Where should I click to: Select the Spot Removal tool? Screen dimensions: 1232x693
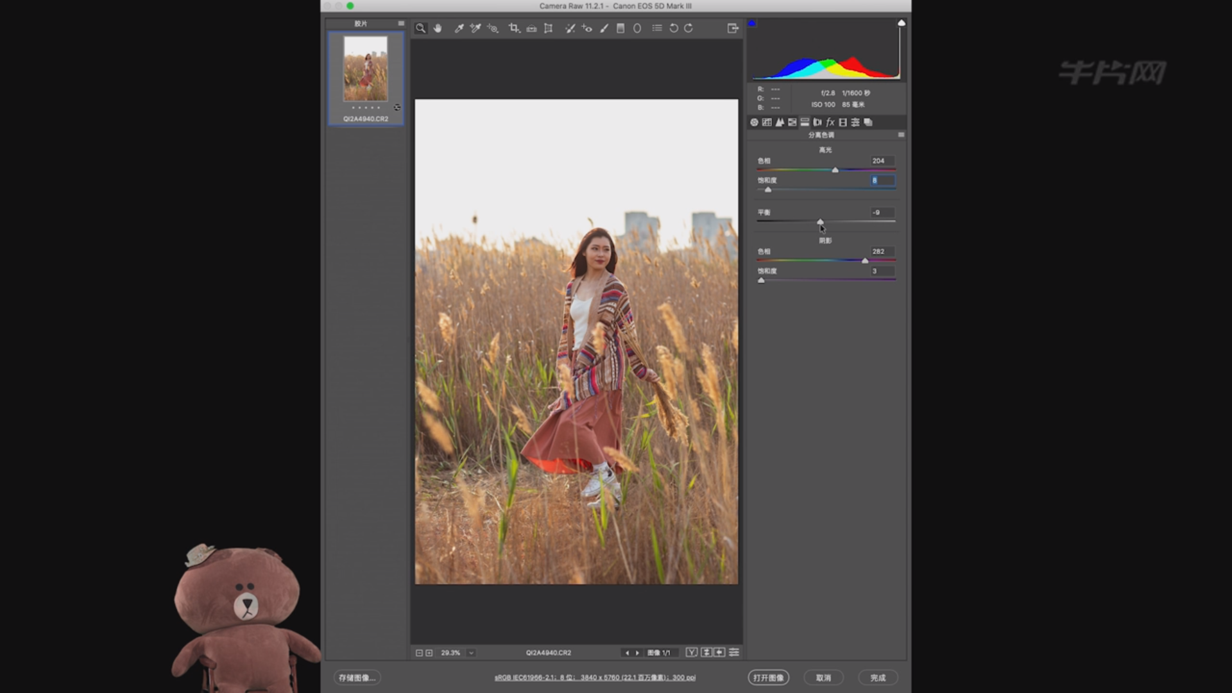(570, 28)
